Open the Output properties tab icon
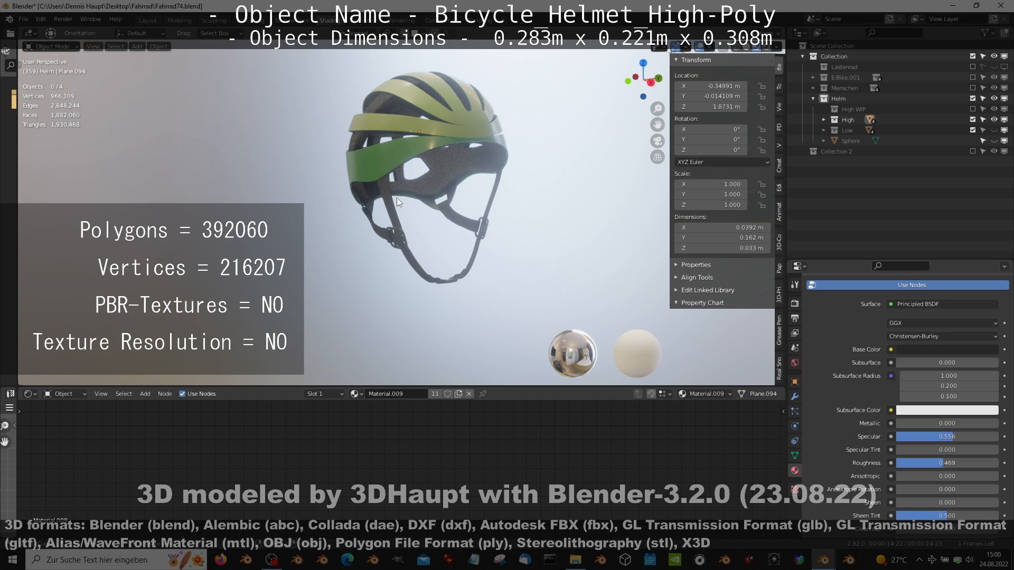The width and height of the screenshot is (1014, 570). point(795,318)
